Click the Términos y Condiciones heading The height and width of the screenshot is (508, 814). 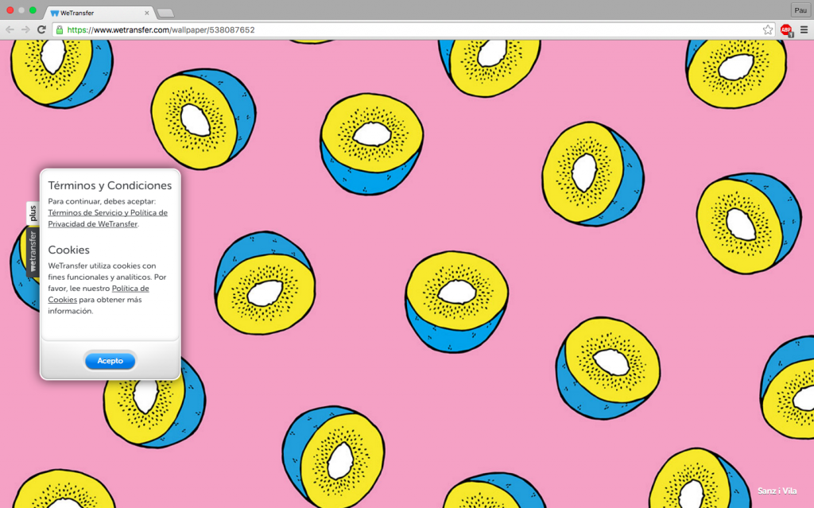[110, 185]
